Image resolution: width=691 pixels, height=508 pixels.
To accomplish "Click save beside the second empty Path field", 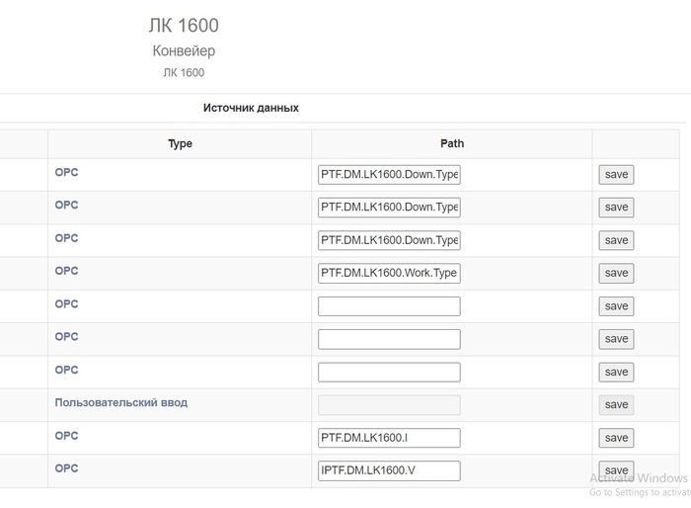I will tap(616, 339).
